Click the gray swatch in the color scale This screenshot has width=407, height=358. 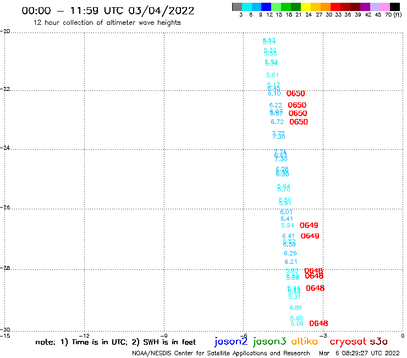pyautogui.click(x=237, y=7)
